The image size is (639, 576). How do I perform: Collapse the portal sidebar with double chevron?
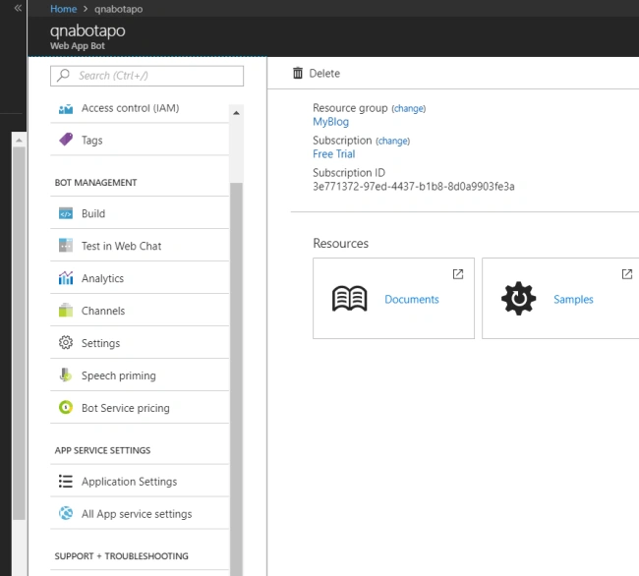click(x=18, y=8)
